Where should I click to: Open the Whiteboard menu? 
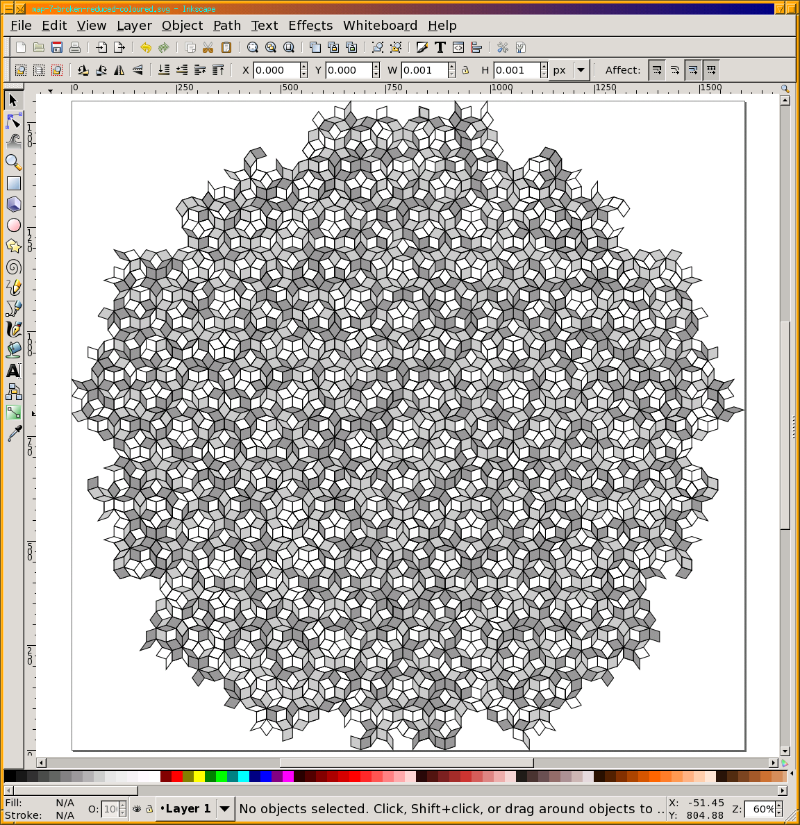380,26
